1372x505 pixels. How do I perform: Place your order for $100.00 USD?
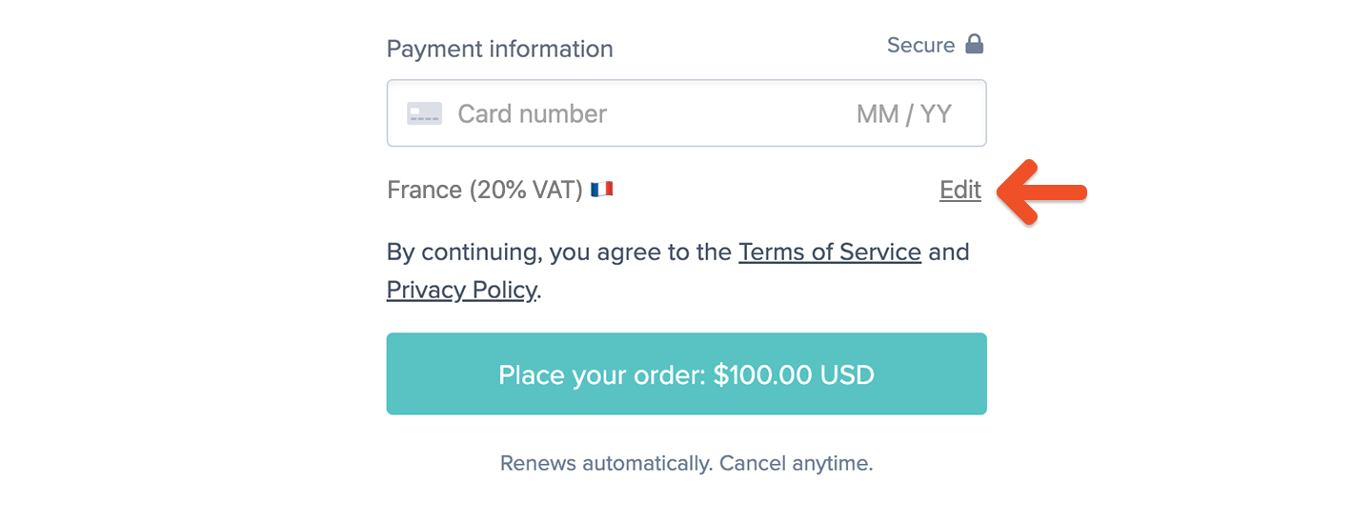pos(686,374)
